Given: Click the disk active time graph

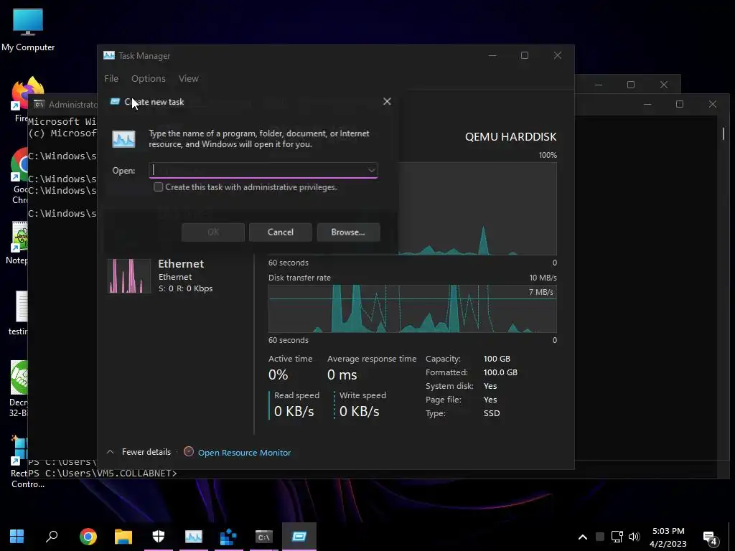Looking at the screenshot, I should click(x=477, y=209).
